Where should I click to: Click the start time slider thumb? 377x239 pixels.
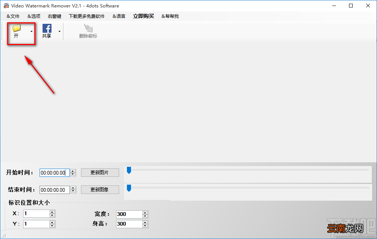coord(129,170)
